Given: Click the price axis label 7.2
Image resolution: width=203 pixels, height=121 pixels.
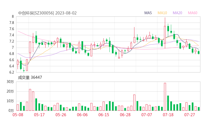Looking at the screenshot, I should tap(12, 41).
